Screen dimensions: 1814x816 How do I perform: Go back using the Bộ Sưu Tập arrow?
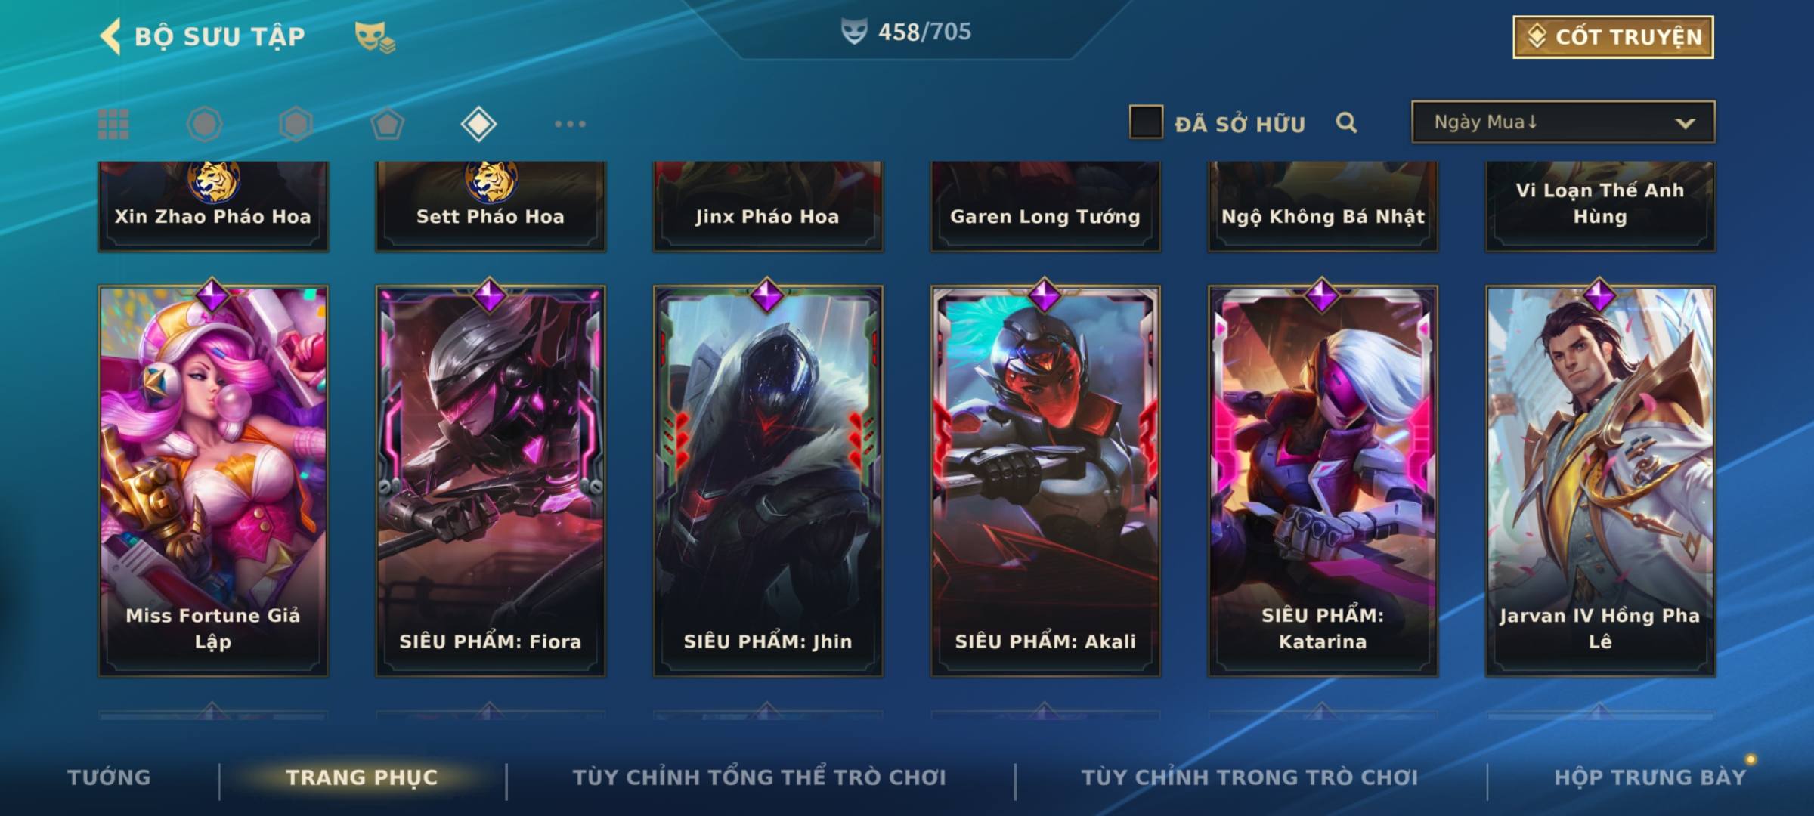pyautogui.click(x=111, y=36)
